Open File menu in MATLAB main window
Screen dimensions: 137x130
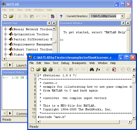click(x=4, y=10)
